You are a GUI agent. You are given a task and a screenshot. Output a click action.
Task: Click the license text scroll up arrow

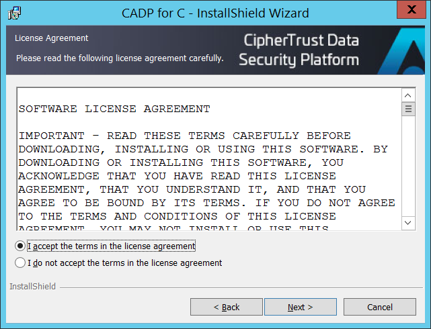point(408,95)
